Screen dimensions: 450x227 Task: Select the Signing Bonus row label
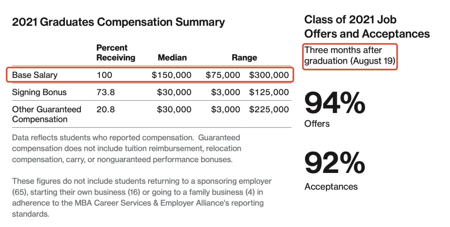tap(39, 92)
